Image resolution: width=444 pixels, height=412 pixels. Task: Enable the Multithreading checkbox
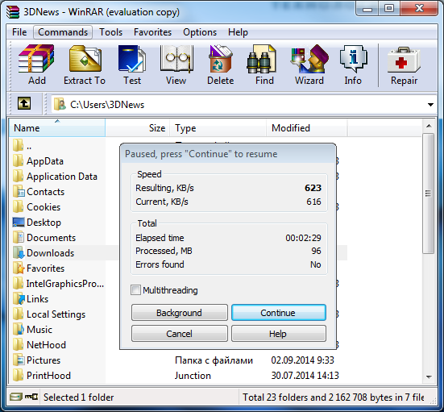coord(135,290)
